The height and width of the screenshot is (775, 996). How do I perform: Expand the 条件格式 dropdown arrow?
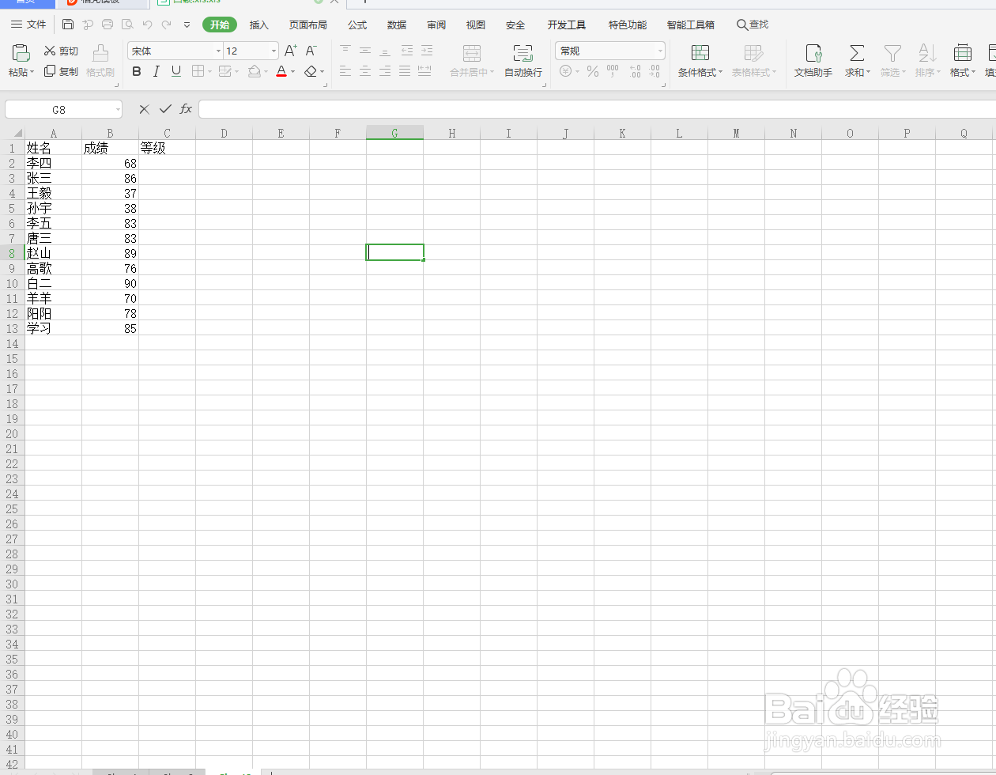(x=720, y=73)
